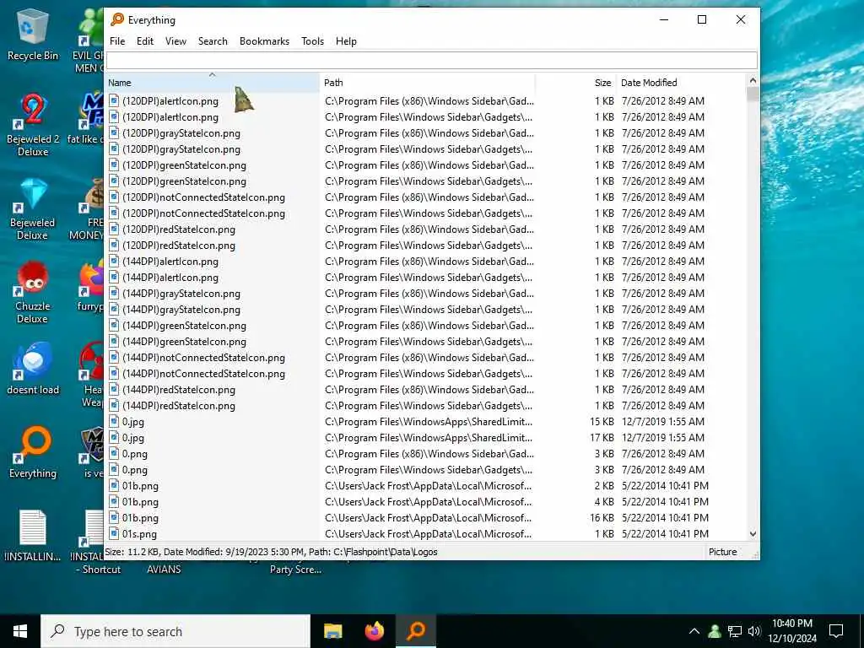Sort results by Name column header
The height and width of the screenshot is (648, 864).
tap(212, 83)
